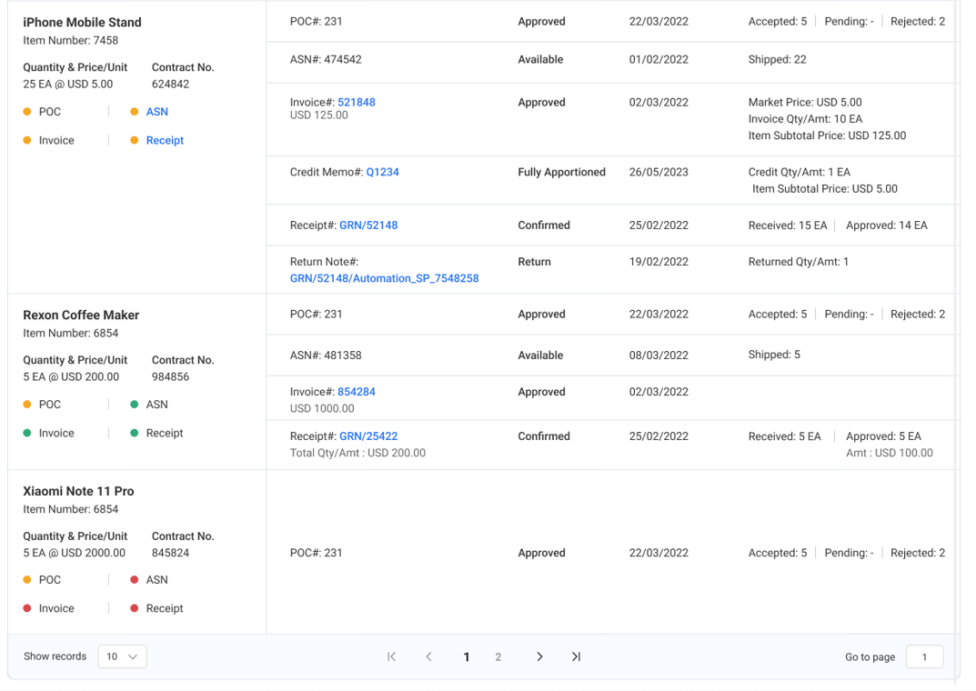Screen dimensions: 976x691
Task: Click ASN#: 474542 row text
Action: (x=326, y=60)
